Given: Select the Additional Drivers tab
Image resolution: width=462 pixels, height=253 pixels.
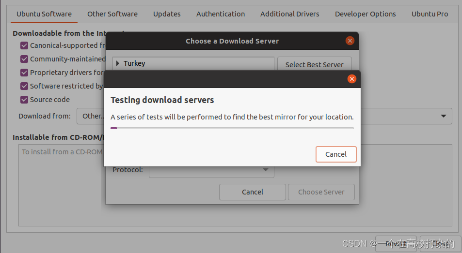Looking at the screenshot, I should [x=289, y=14].
